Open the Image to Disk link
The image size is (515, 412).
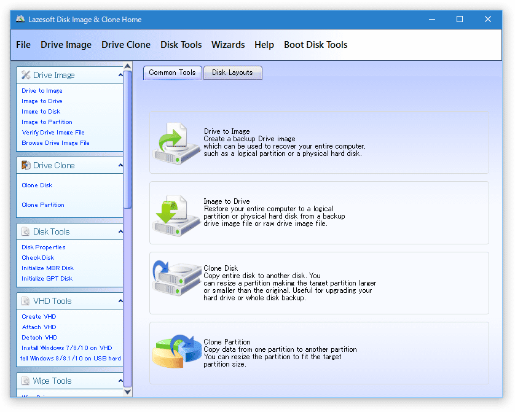click(x=41, y=112)
